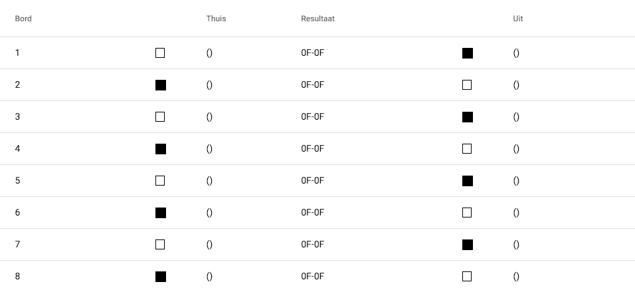Click the black piece icon on board 8 home side
635x292 pixels.
pyautogui.click(x=160, y=277)
